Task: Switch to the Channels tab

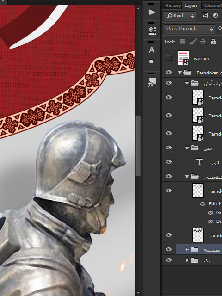Action: pyautogui.click(x=213, y=5)
